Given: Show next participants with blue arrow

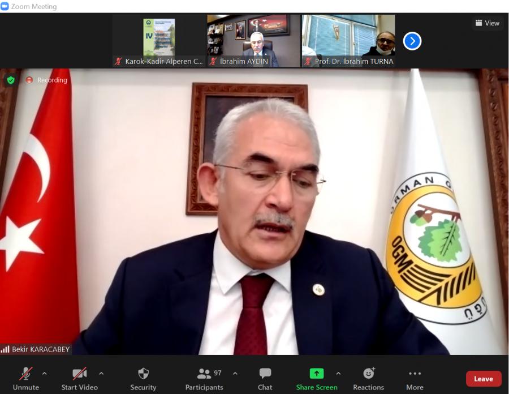Looking at the screenshot, I should (x=412, y=41).
